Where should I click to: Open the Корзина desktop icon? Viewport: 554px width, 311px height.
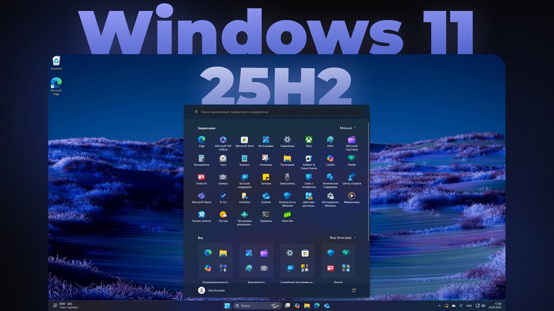[x=56, y=63]
